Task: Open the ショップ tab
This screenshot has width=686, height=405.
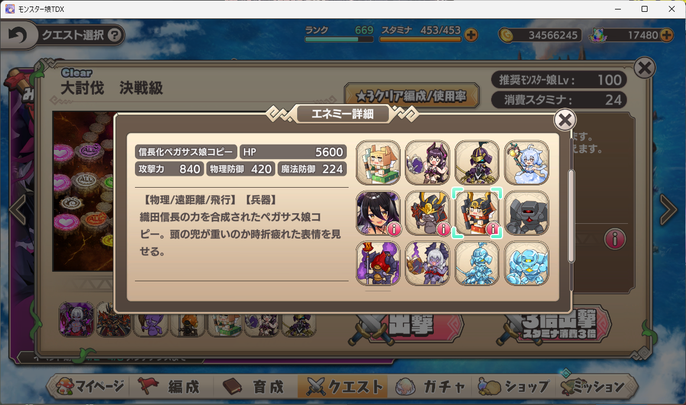Action: [x=514, y=387]
